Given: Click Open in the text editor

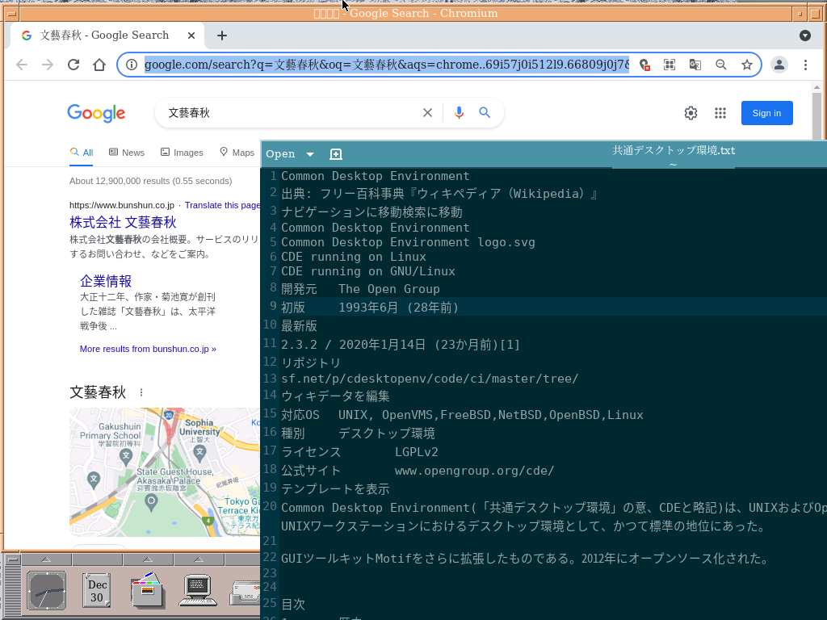Looking at the screenshot, I should pyautogui.click(x=280, y=154).
